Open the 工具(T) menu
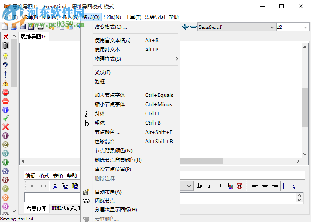311x222 pixels. (x=133, y=17)
